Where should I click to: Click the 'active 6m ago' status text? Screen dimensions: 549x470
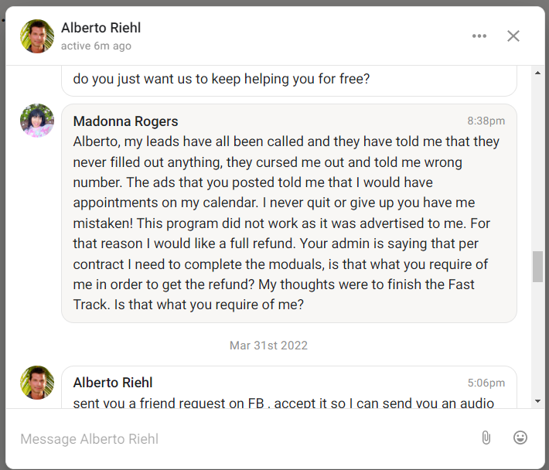(96, 46)
